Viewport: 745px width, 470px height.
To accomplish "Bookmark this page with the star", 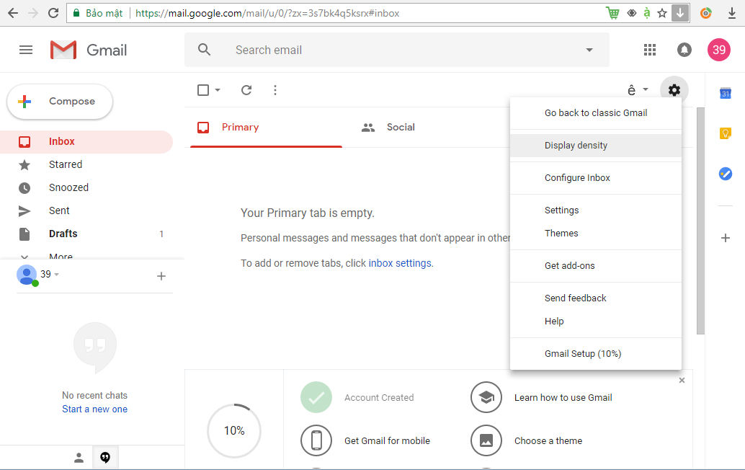I will click(x=662, y=13).
